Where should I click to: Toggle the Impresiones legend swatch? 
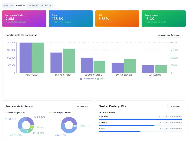pyautogui.click(x=81, y=79)
